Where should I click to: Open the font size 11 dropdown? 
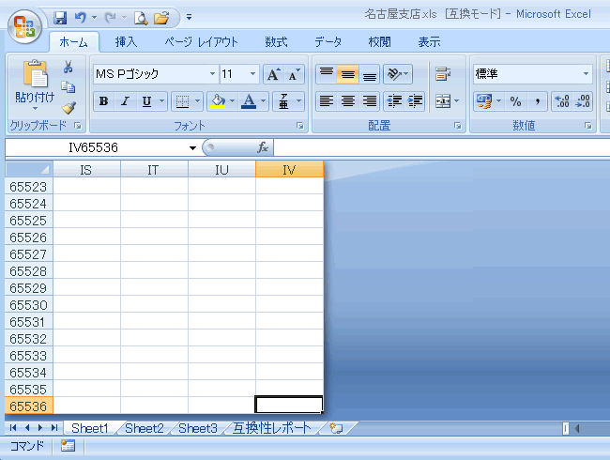(252, 74)
